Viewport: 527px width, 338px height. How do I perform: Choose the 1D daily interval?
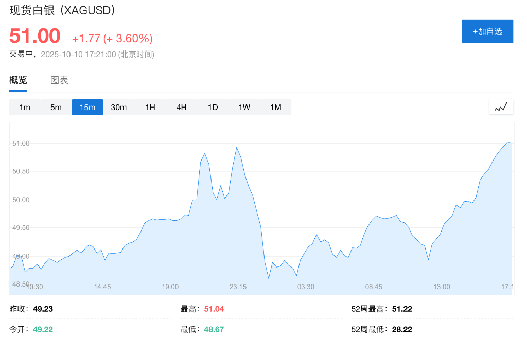(213, 107)
